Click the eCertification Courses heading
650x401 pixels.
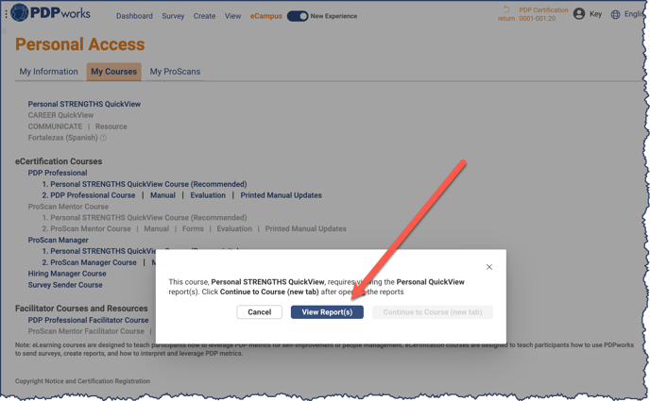(59, 161)
